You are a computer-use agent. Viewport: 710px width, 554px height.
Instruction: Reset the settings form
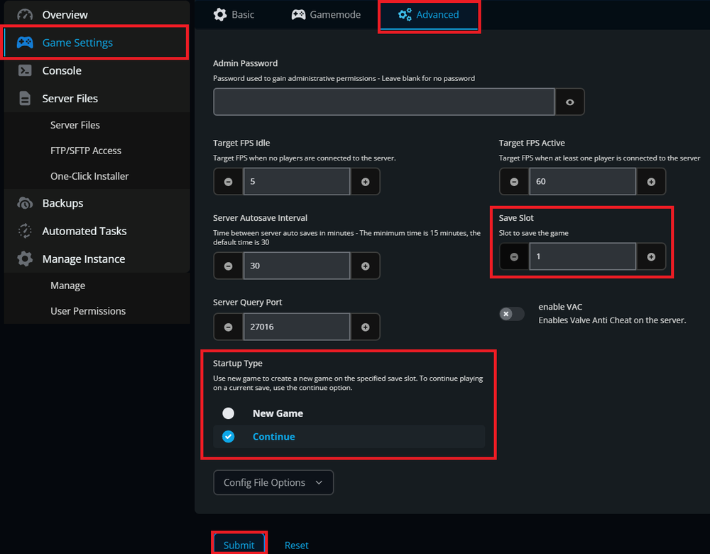[x=296, y=545]
